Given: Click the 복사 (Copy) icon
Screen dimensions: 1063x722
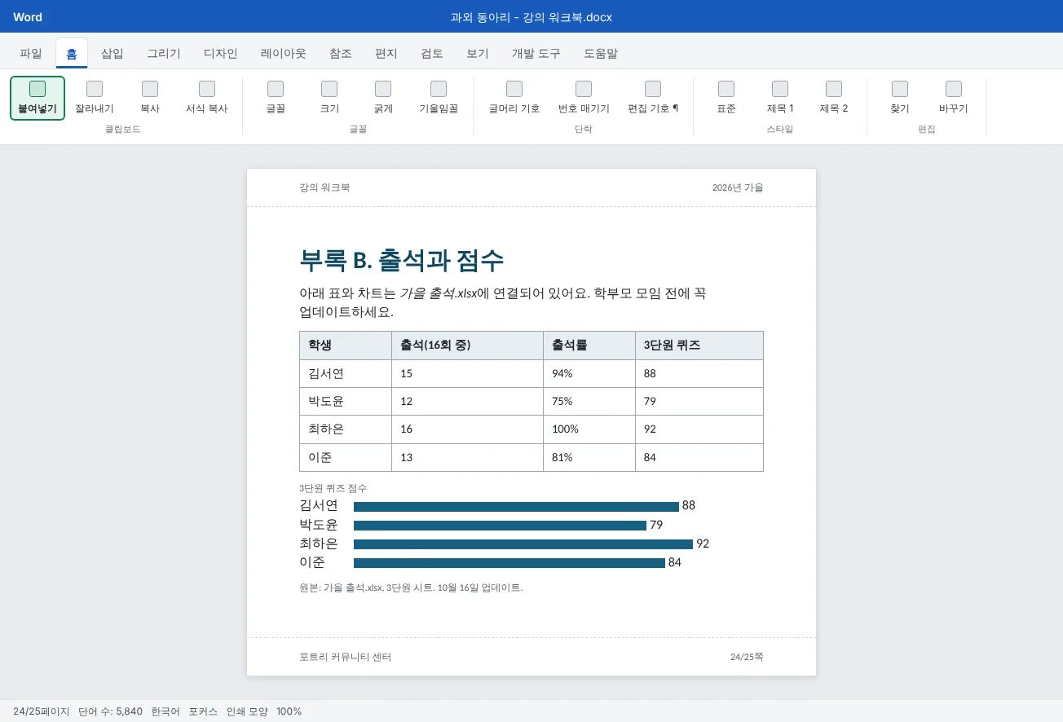Looking at the screenshot, I should [150, 89].
